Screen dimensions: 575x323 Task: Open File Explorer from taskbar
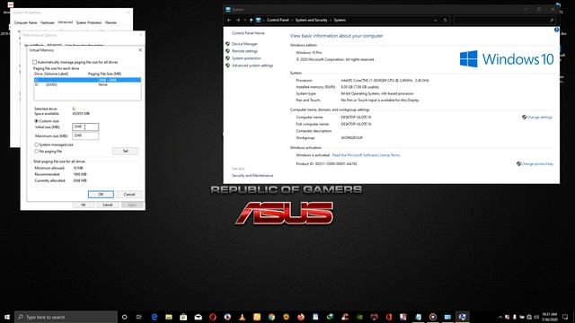169,317
